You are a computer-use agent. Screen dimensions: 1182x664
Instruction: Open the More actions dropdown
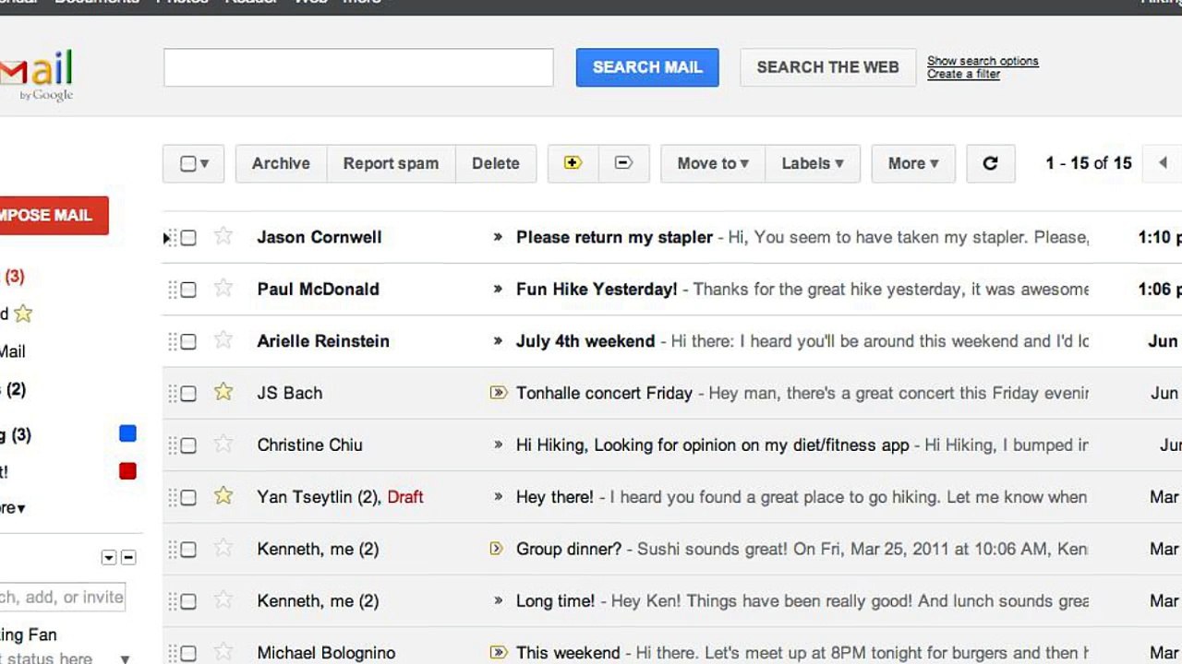click(x=913, y=163)
